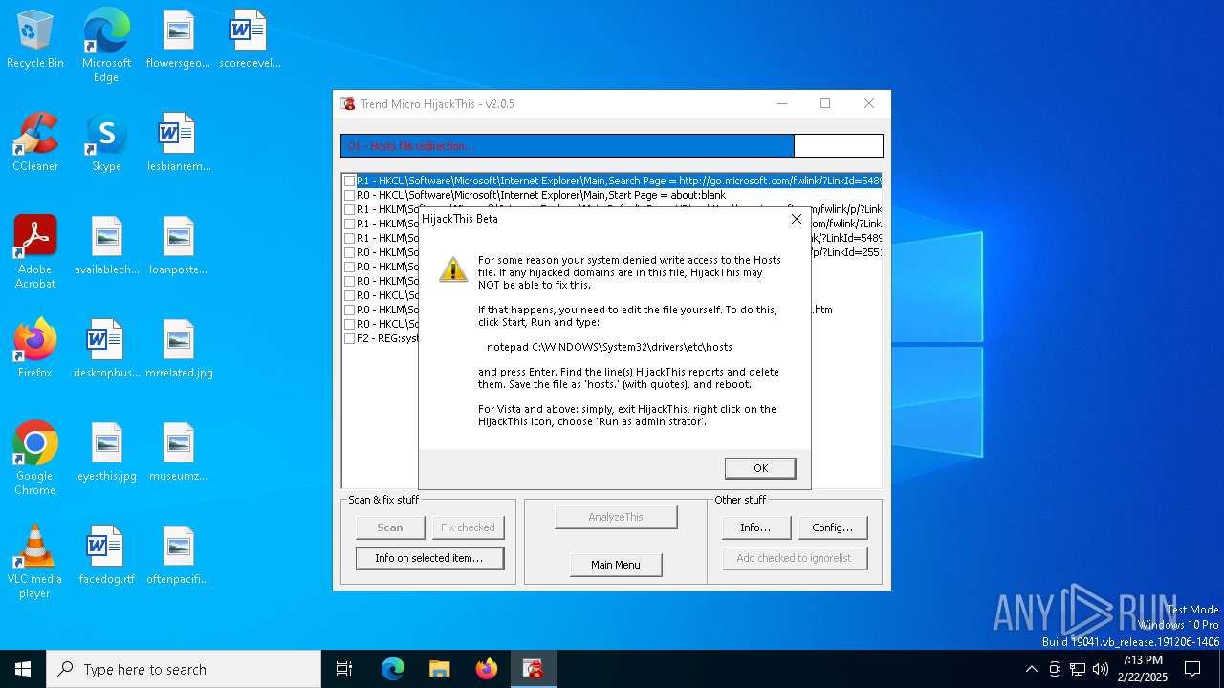Screen dimensions: 1224x688
Task: Open Skype desktop shortcut
Action: coord(106,143)
